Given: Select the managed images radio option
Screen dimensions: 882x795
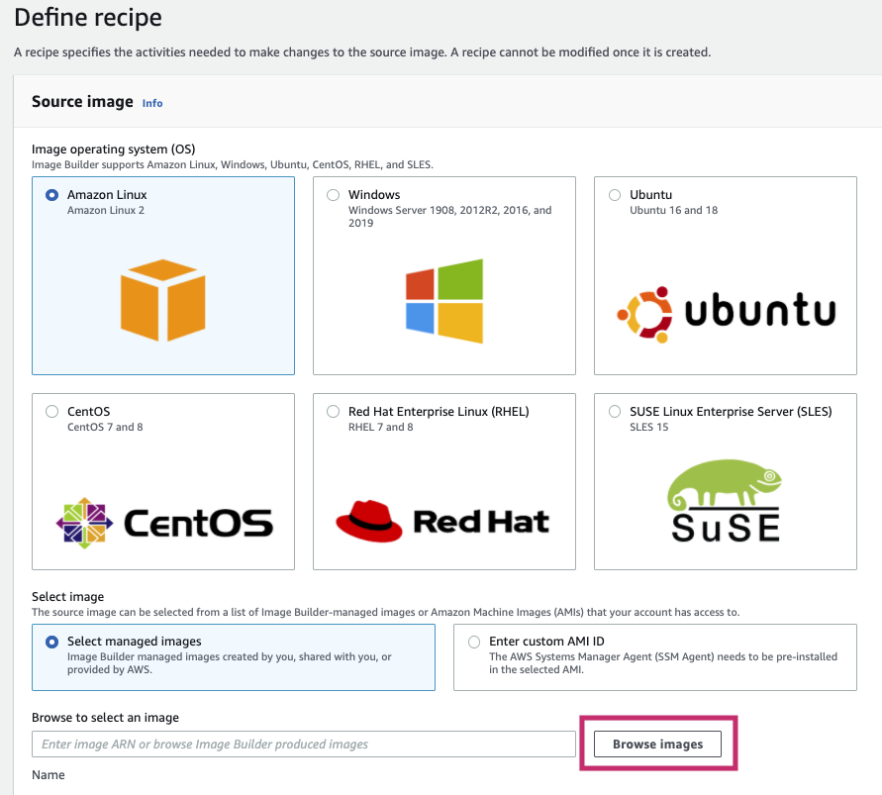Looking at the screenshot, I should [51, 642].
